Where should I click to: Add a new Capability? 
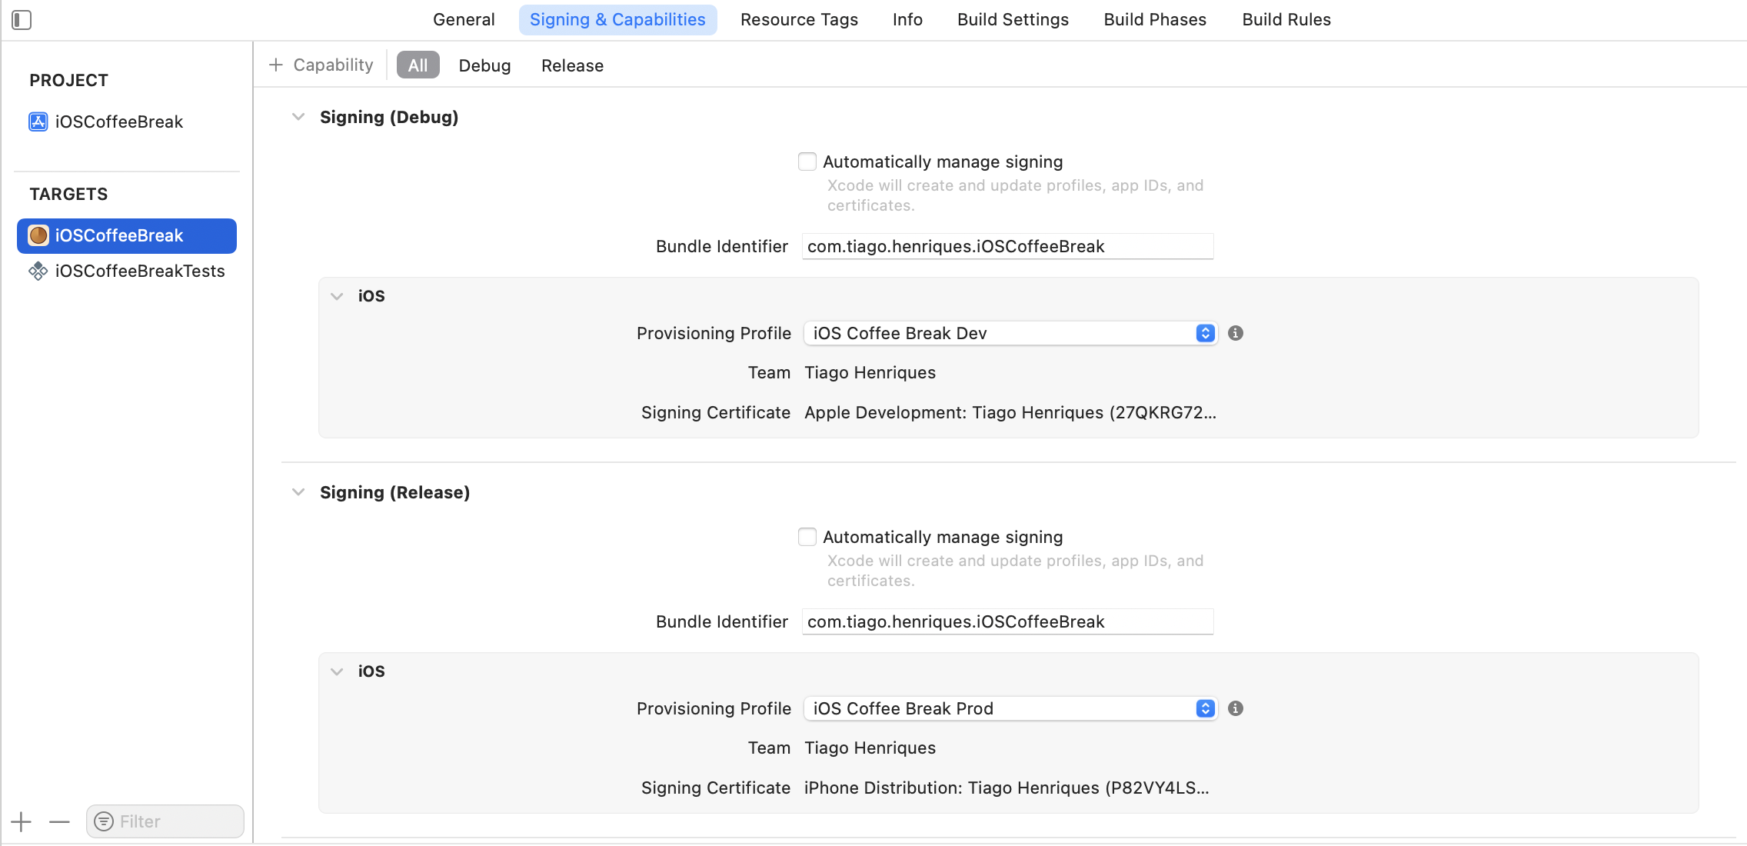(x=321, y=65)
